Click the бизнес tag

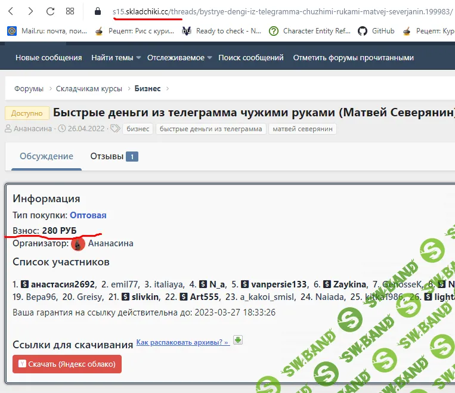click(x=138, y=129)
